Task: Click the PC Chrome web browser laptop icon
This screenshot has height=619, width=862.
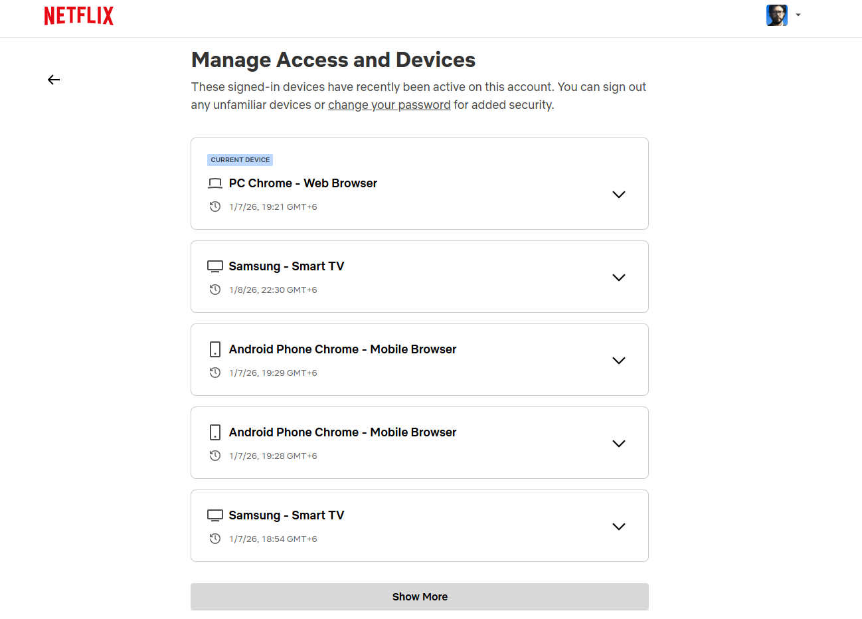Action: coord(215,183)
